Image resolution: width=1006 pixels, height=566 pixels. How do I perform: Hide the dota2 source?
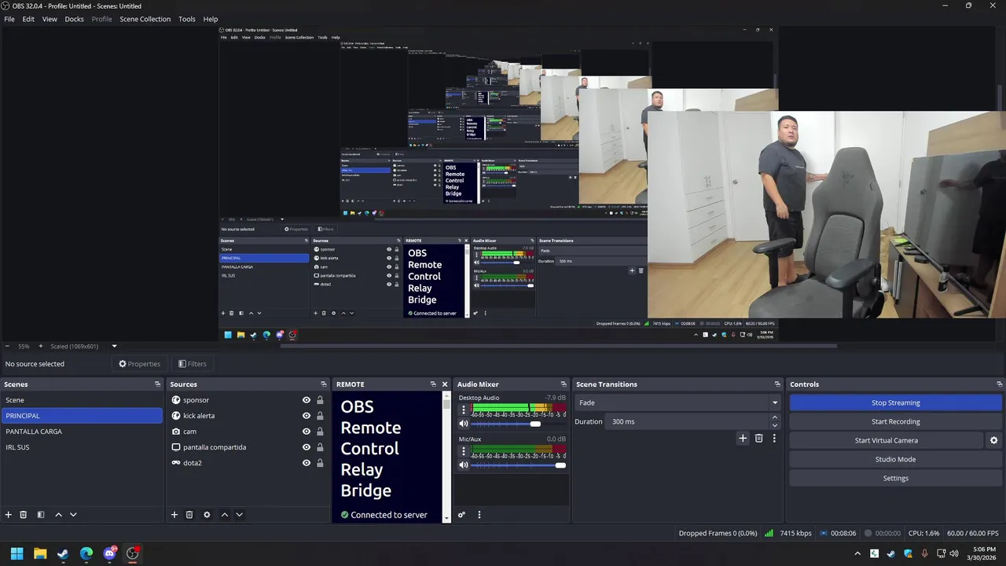(x=307, y=463)
